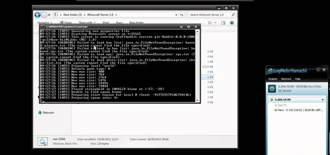Create a New folder from toolbar

136,23
